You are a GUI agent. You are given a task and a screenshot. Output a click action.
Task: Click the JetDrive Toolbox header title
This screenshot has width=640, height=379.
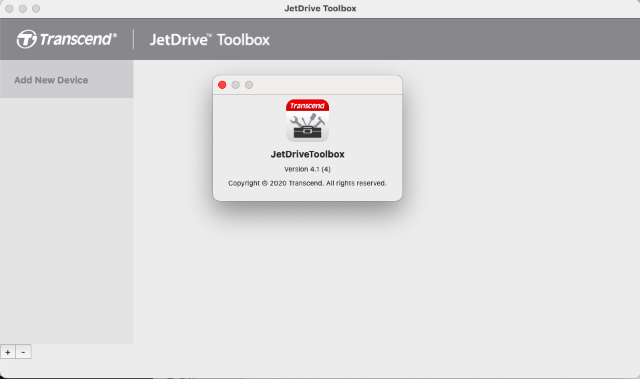(210, 39)
